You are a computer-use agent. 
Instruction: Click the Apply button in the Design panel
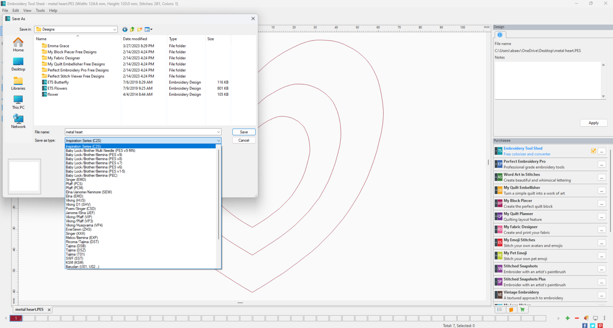593,123
